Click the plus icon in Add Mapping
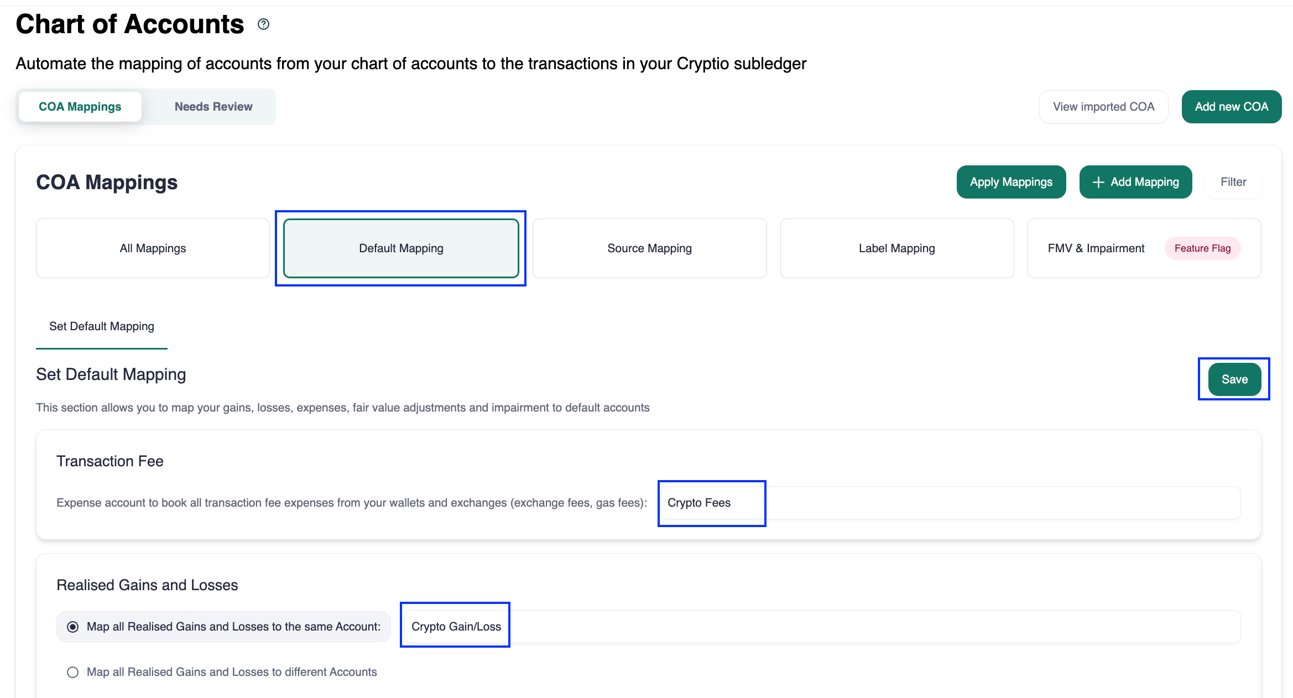 (1098, 182)
